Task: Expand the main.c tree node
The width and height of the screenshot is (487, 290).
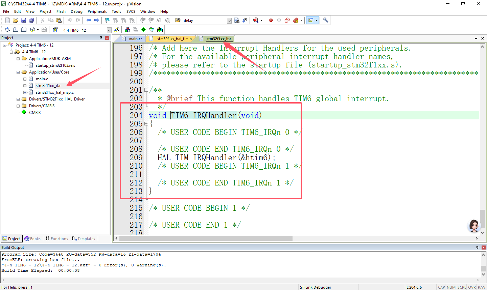Action: pyautogui.click(x=25, y=79)
